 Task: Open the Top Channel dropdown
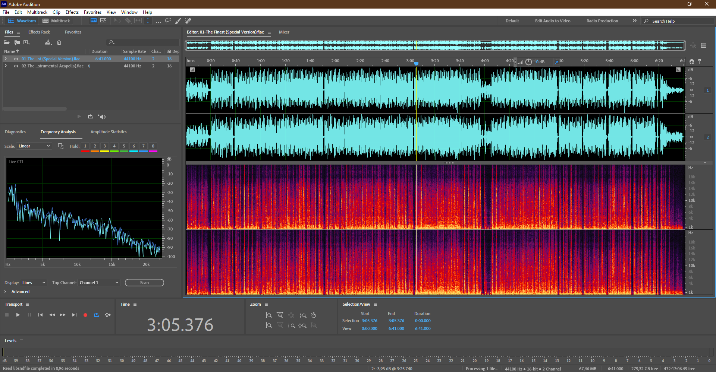(x=99, y=283)
